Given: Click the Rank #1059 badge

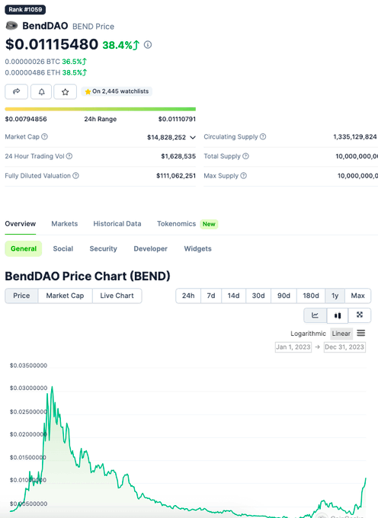Looking at the screenshot, I should (x=25, y=9).
